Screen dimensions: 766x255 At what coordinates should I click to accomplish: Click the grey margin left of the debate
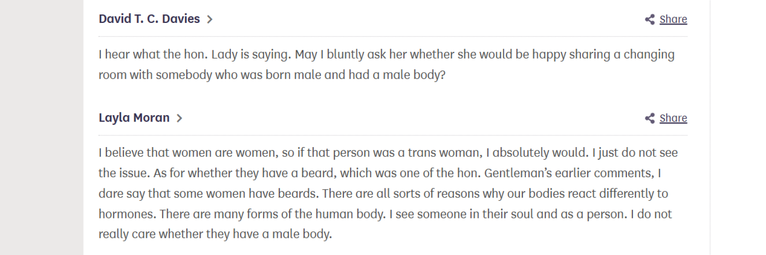coord(41,127)
